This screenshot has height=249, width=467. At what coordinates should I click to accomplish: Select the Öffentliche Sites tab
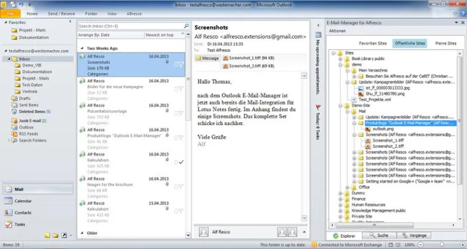tap(410, 44)
